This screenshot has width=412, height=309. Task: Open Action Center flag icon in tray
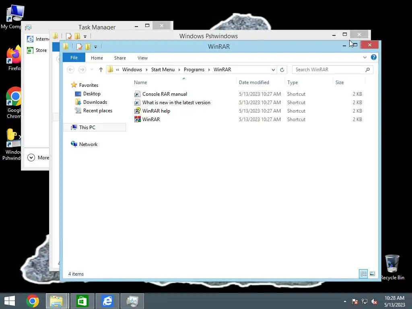[354, 301]
